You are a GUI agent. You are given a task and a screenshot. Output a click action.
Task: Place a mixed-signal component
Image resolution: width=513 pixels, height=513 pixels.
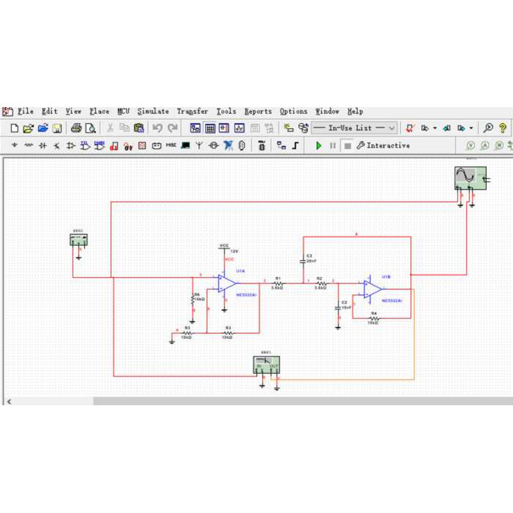coord(128,146)
